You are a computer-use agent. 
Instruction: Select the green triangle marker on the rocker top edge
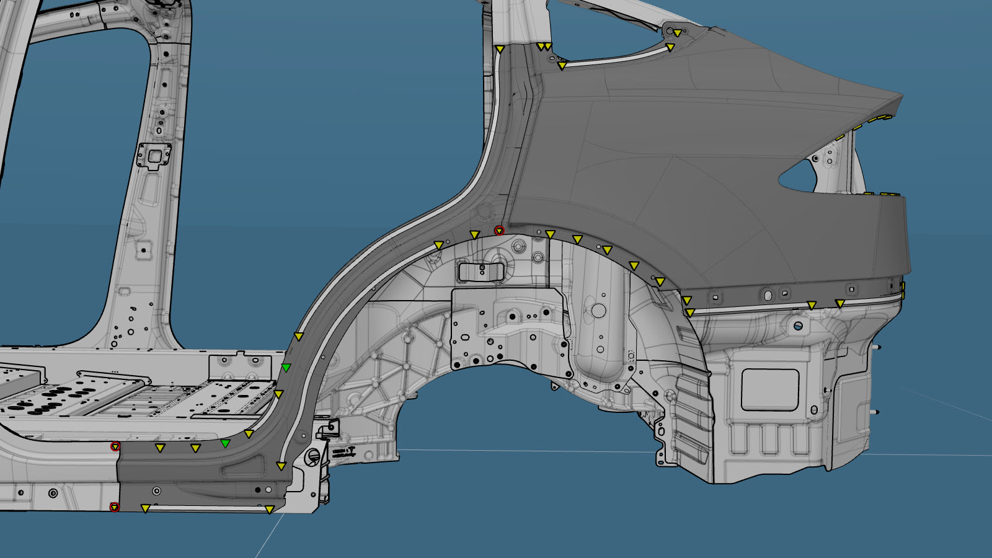click(x=226, y=443)
